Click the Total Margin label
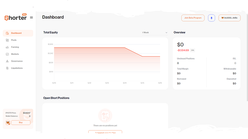Image resolution: width=248 pixels, height=139 pixels. click(183, 69)
